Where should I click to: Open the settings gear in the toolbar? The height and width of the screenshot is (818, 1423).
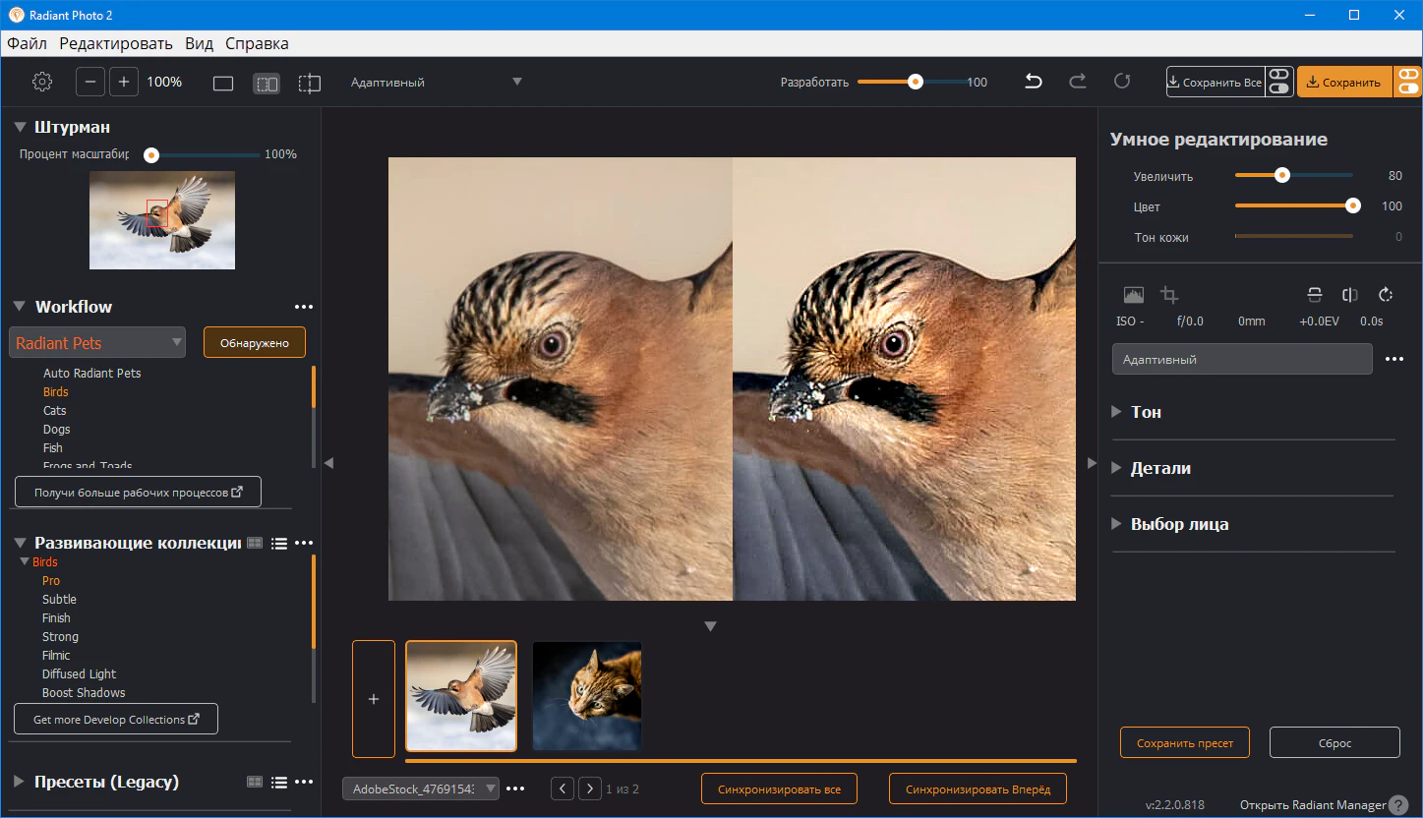[x=42, y=83]
